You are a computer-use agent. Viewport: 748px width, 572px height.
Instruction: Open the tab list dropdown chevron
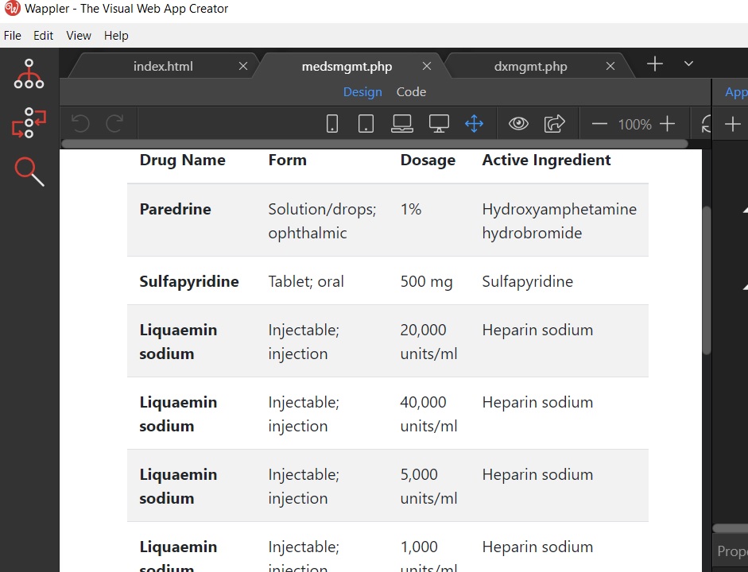pyautogui.click(x=688, y=64)
